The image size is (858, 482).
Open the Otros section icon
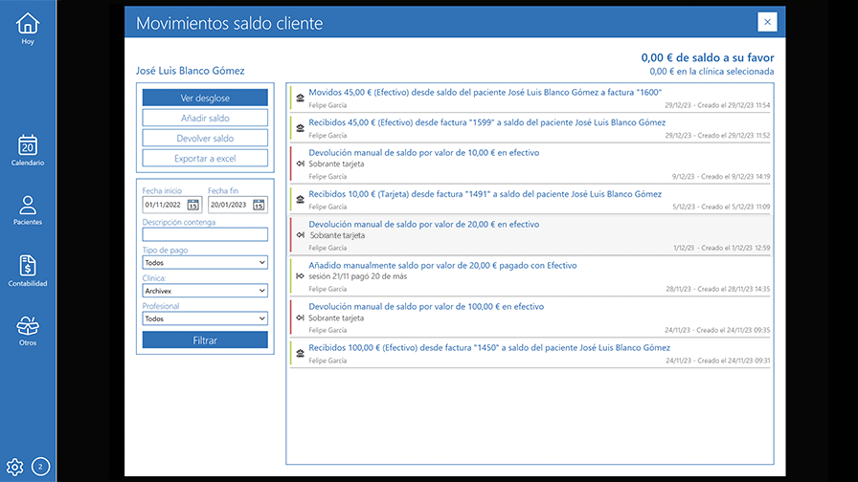(28, 327)
